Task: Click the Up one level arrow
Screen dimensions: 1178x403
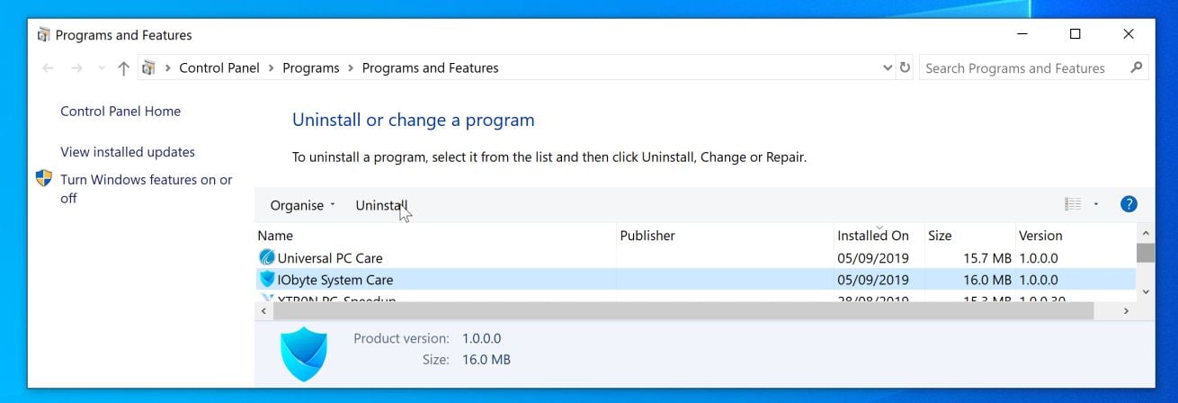Action: 123,68
